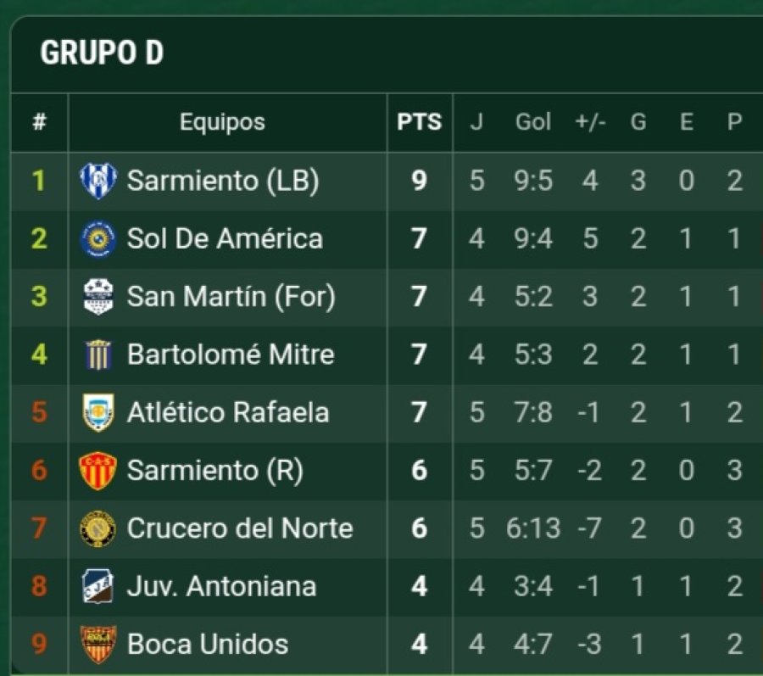This screenshot has height=676, width=763.
Task: Click the Sarmiento (R) team crest
Action: click(97, 471)
